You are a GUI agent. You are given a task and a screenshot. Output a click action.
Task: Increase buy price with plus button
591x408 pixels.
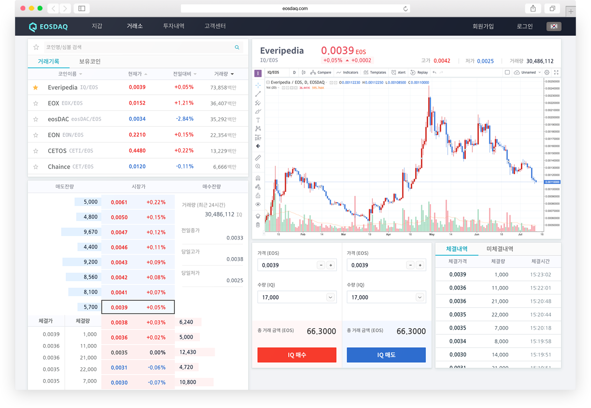coord(331,265)
